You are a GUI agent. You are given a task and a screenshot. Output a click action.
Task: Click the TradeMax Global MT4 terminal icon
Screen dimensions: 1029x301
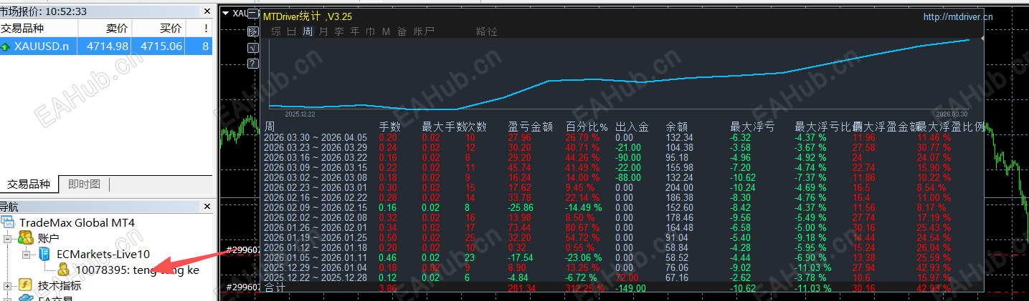[8, 223]
